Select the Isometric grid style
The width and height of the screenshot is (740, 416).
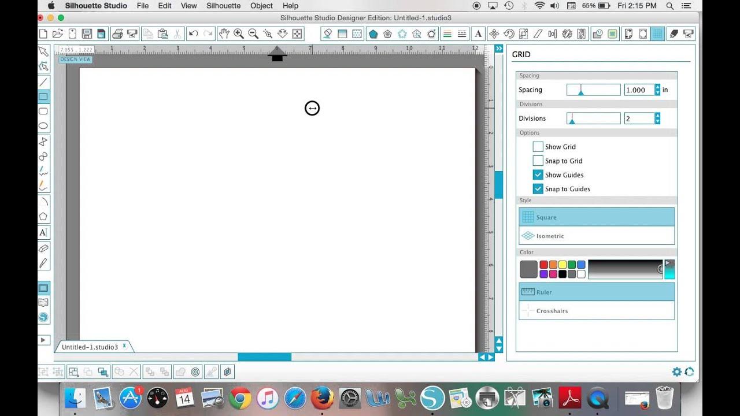[597, 236]
